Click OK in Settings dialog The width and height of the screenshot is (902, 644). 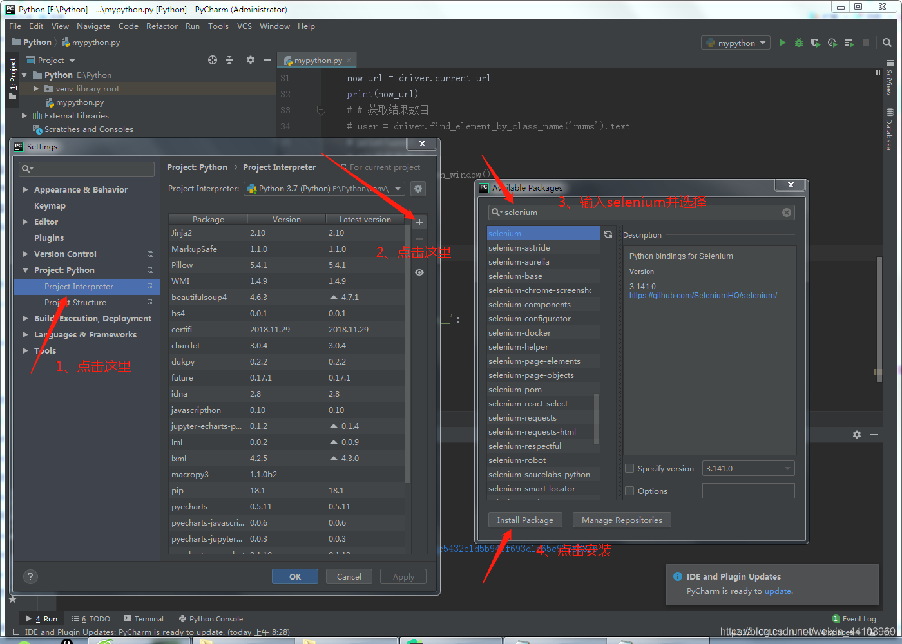pos(295,576)
